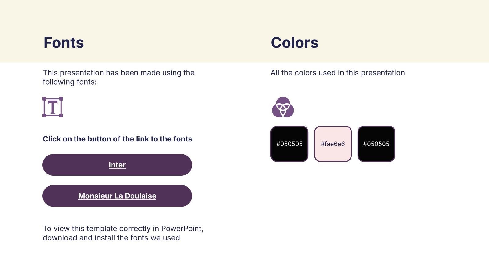Select the leftmost #050505 color swatch

coord(289,144)
